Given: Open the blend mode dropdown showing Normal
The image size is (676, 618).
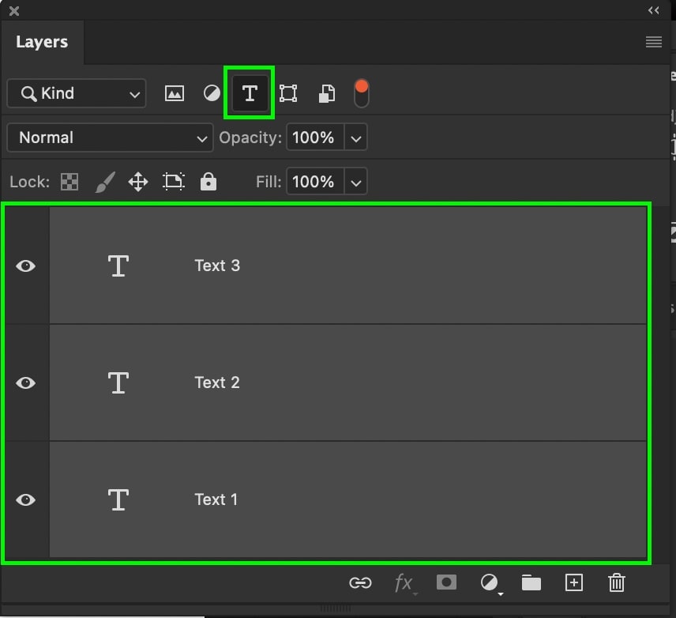Looking at the screenshot, I should pyautogui.click(x=109, y=138).
